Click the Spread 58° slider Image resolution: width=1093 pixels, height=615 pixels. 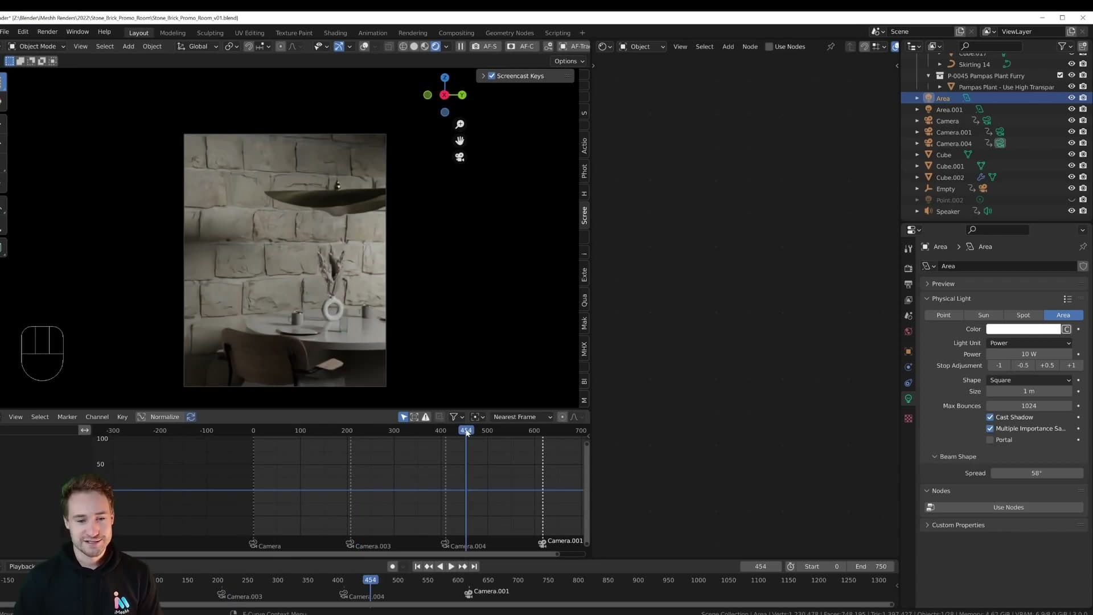coord(1037,473)
